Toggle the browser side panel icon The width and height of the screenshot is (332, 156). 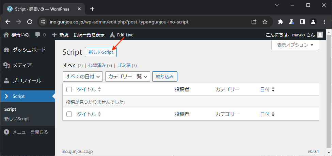tap(302, 22)
